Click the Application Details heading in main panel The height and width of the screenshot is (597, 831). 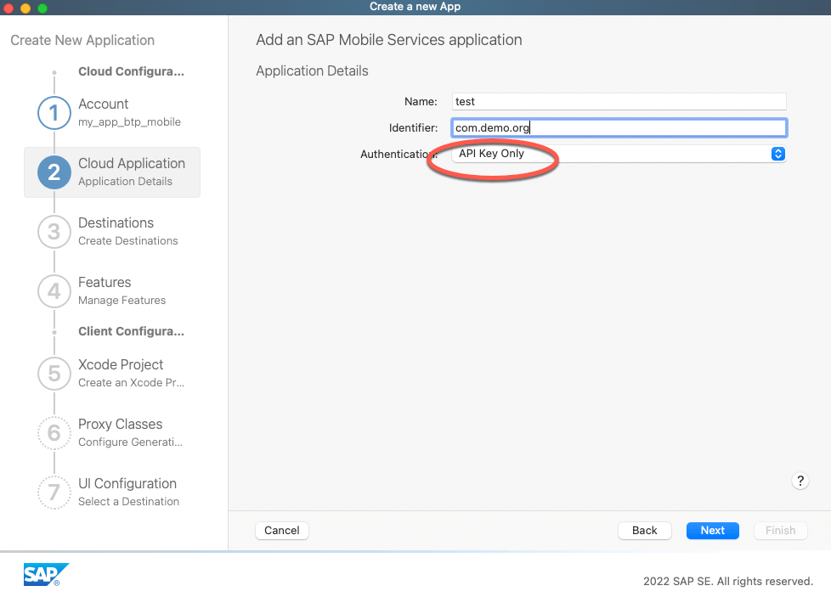click(x=312, y=71)
